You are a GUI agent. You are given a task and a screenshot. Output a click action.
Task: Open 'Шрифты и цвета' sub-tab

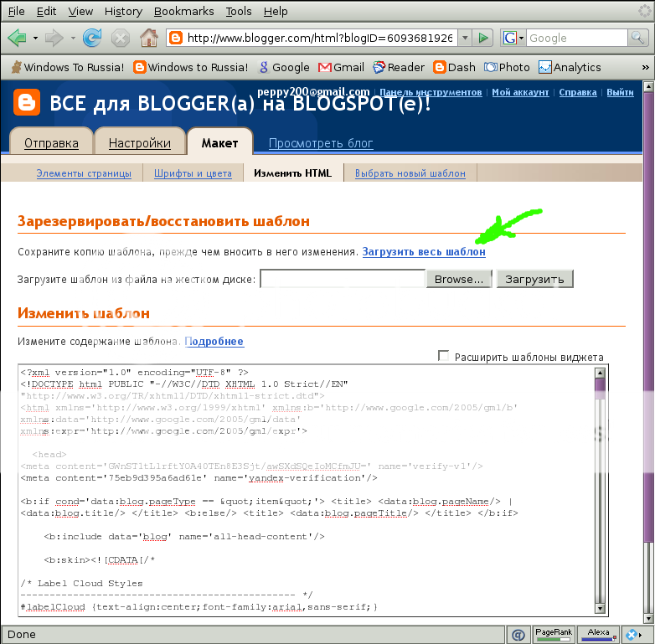(x=193, y=173)
